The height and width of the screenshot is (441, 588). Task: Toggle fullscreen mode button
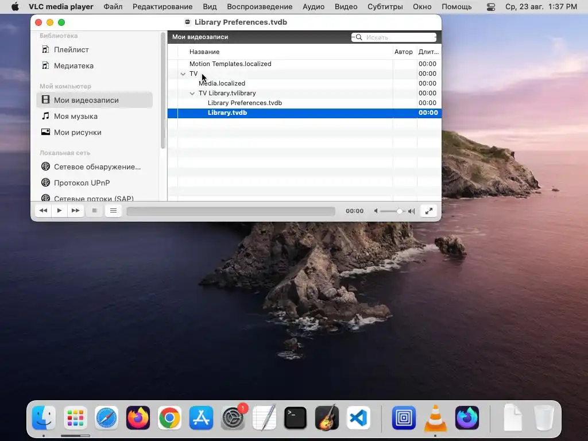[428, 211]
